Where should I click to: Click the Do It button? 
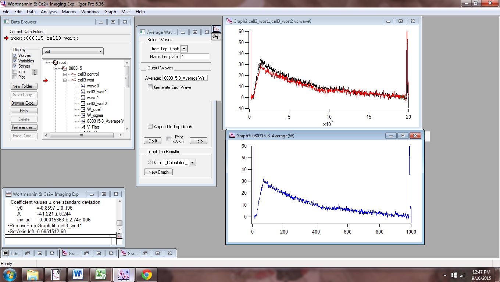pos(153,141)
